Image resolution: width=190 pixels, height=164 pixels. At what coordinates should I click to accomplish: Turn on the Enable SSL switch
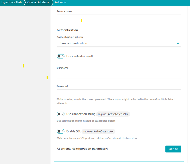(x=61, y=131)
